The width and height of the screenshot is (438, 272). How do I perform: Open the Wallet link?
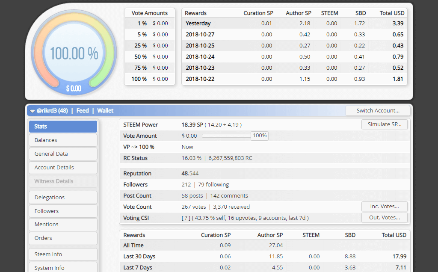point(105,111)
